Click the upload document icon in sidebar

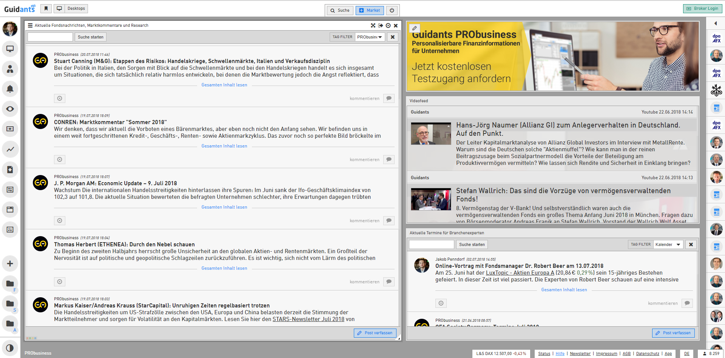click(10, 169)
